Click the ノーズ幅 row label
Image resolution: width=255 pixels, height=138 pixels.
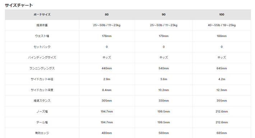(x=42, y=111)
